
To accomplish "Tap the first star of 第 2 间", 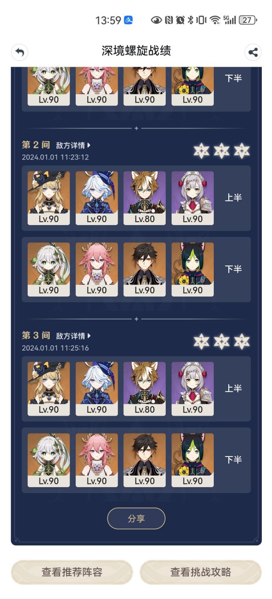I will pyautogui.click(x=201, y=151).
